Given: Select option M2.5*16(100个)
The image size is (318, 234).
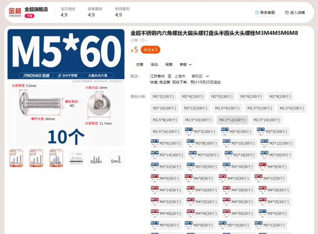Looking at the screenshot, I should pos(166,132).
